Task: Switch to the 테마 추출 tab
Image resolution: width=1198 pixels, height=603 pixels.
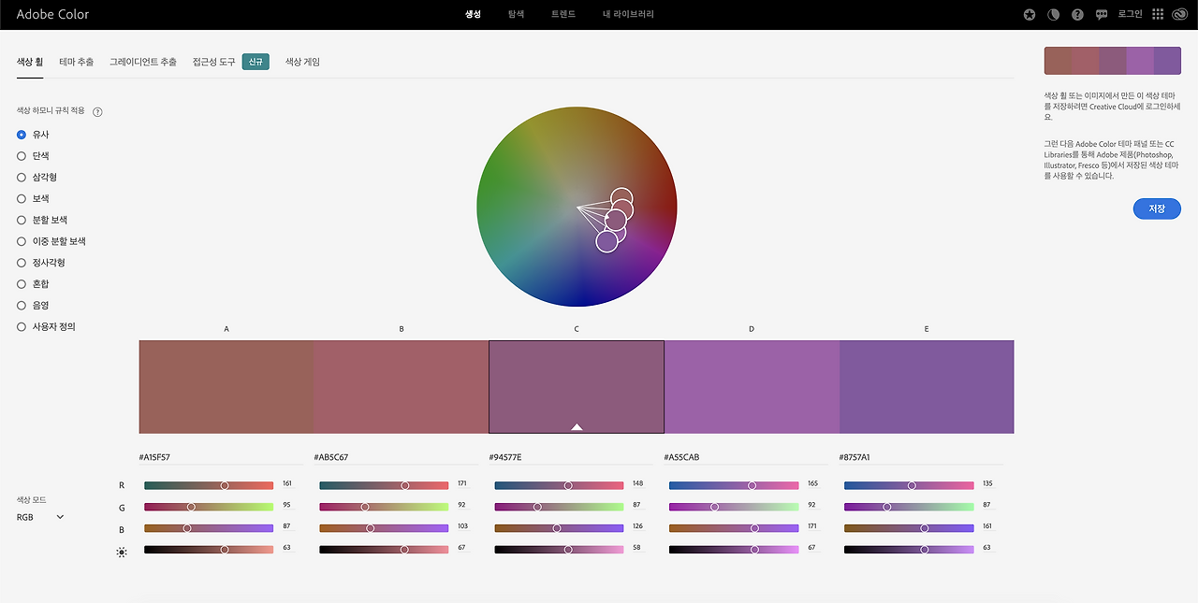Action: (76, 62)
